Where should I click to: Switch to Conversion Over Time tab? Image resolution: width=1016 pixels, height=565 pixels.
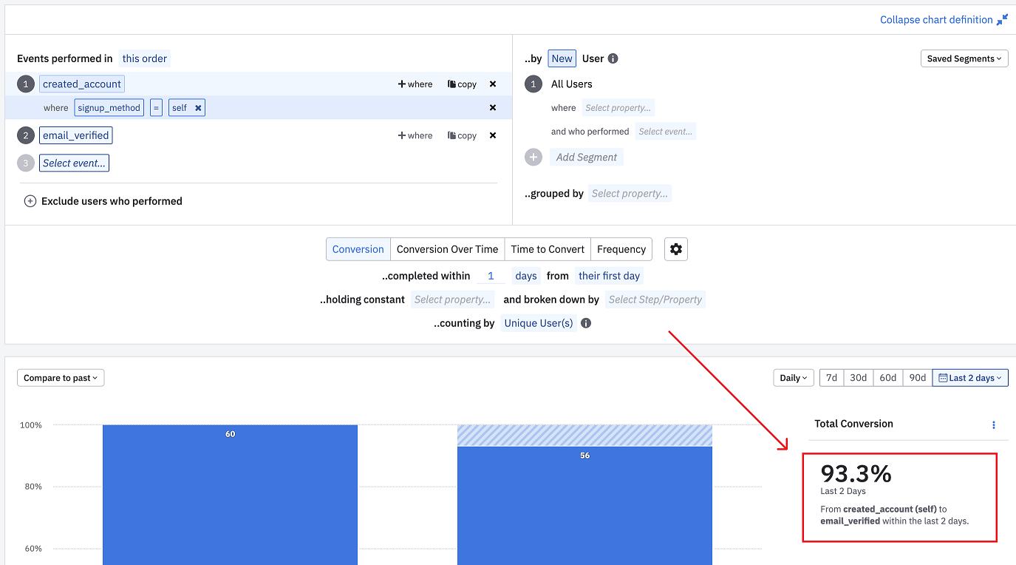[x=447, y=249]
